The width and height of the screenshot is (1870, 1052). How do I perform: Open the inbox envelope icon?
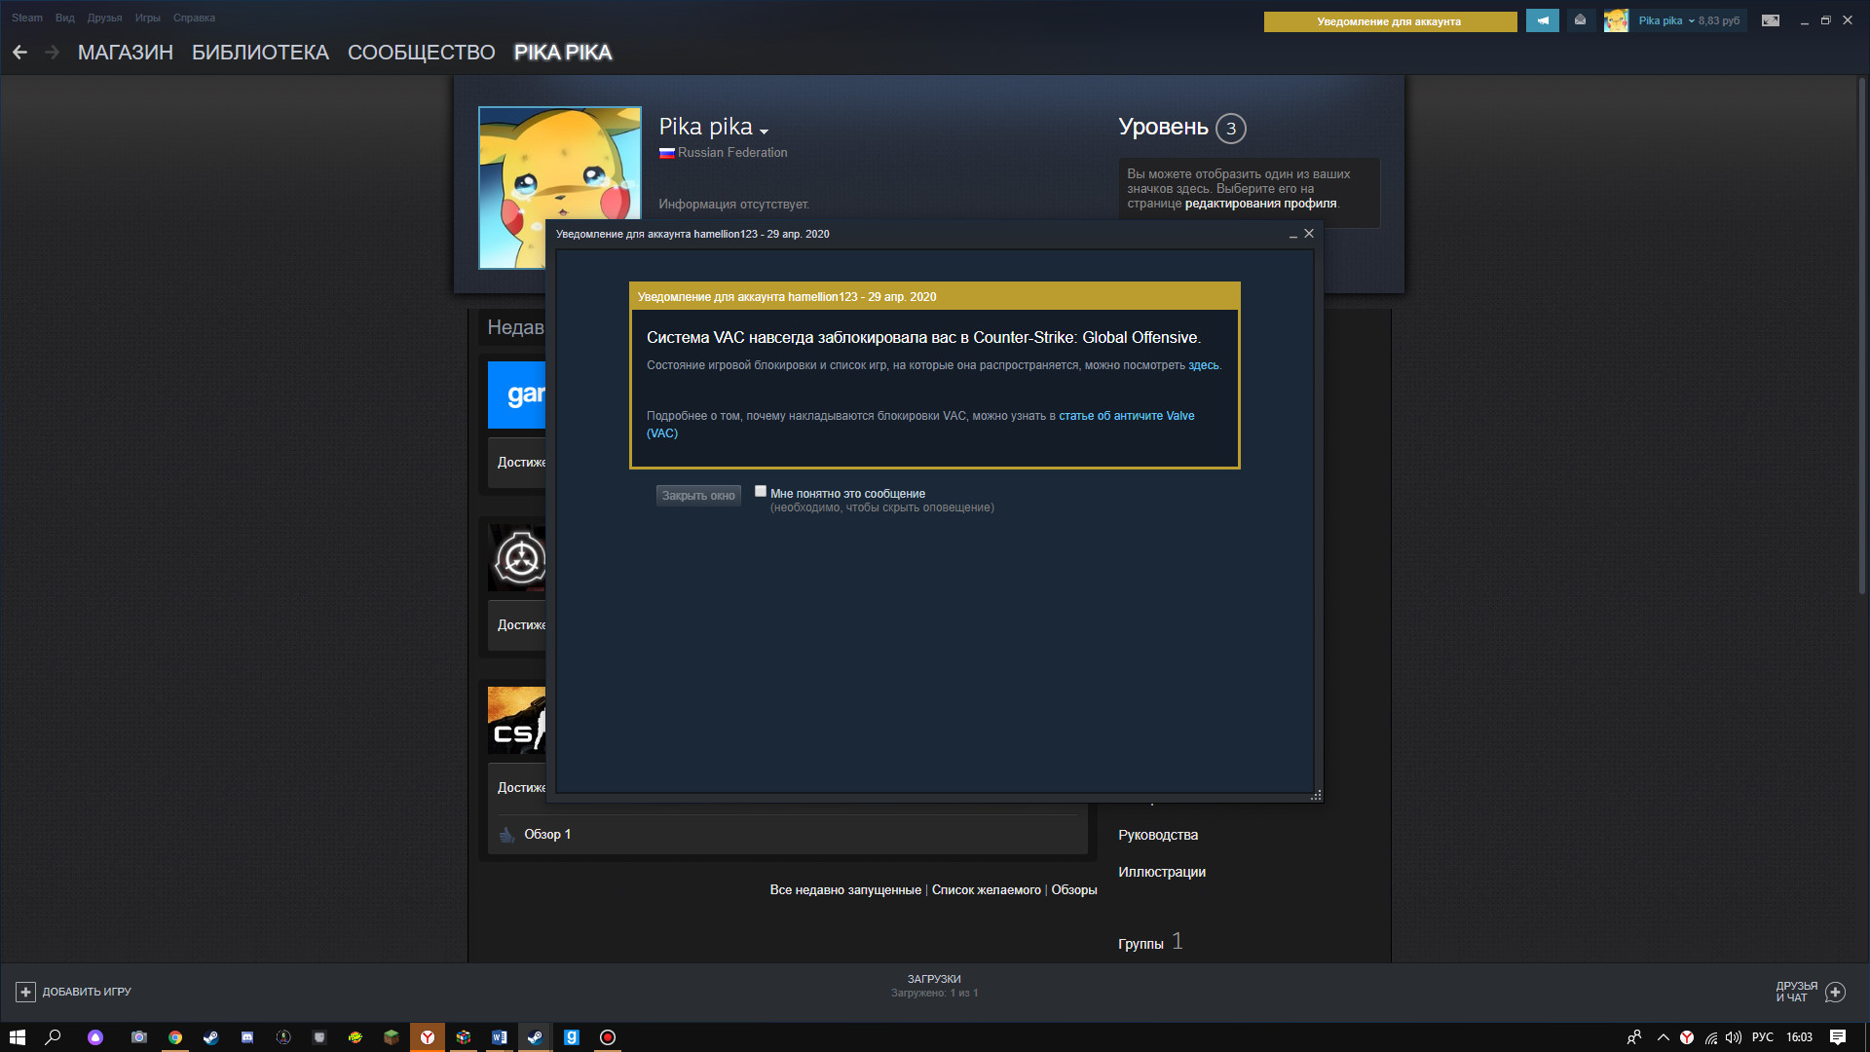click(x=1580, y=20)
